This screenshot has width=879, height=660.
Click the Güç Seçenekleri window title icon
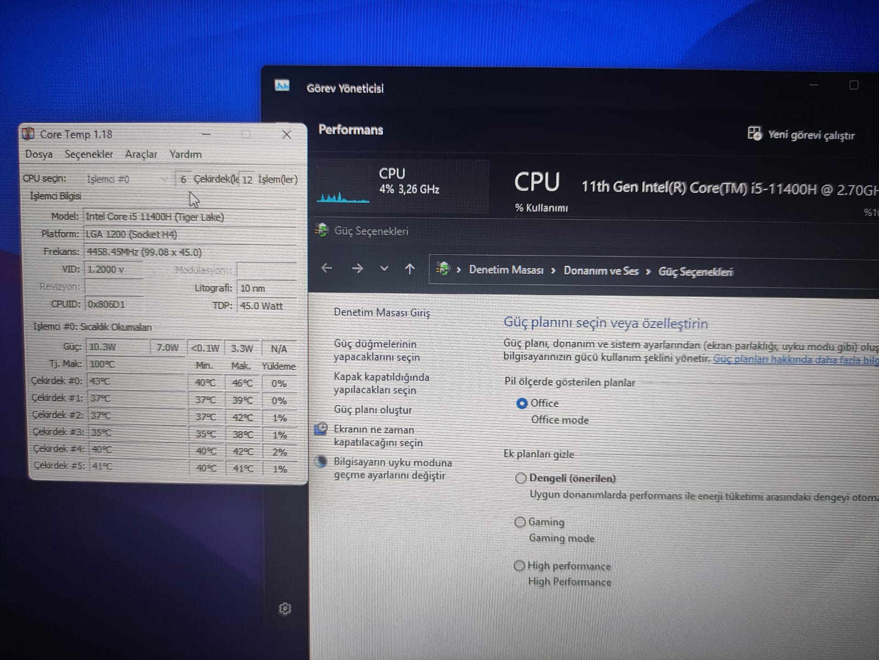click(322, 230)
